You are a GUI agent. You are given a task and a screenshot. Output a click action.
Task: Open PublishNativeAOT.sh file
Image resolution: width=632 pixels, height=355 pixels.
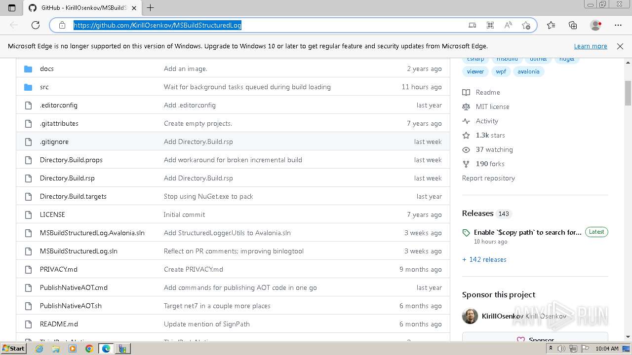click(71, 306)
